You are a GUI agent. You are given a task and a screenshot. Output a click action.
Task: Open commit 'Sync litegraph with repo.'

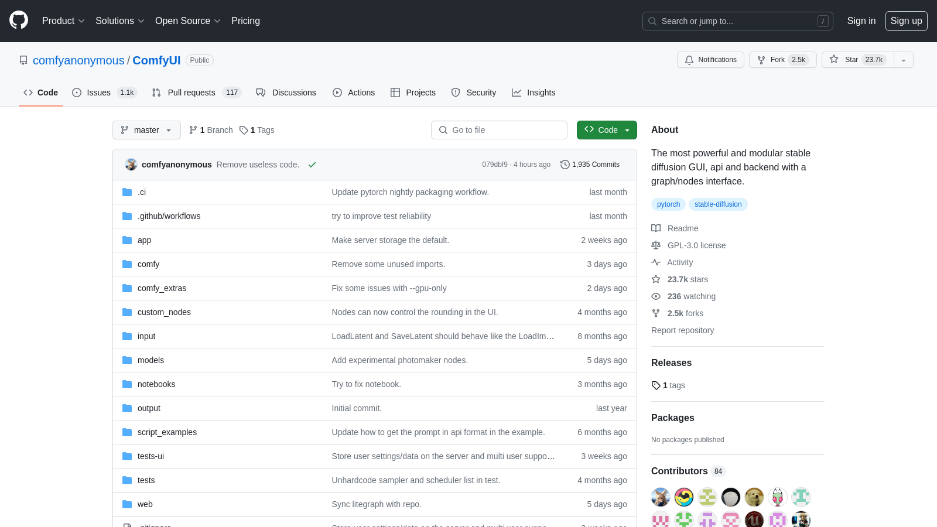(376, 504)
